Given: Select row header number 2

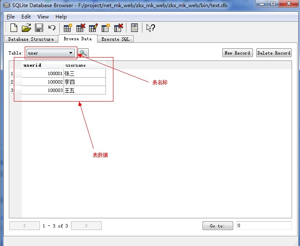Looking at the screenshot, I should pyautogui.click(x=16, y=82).
